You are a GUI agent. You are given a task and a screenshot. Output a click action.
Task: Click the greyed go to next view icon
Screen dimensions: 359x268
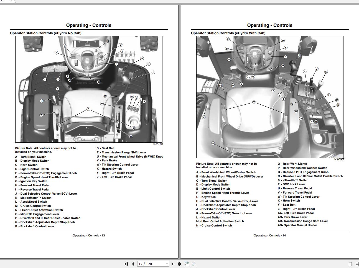194,264
